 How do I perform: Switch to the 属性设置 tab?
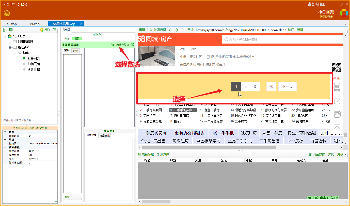pos(91,135)
